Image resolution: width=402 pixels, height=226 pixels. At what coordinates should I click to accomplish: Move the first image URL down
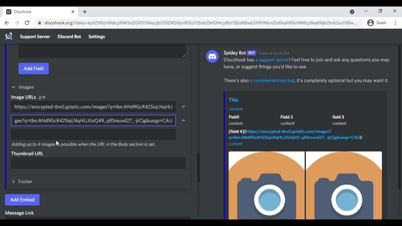[x=183, y=107]
